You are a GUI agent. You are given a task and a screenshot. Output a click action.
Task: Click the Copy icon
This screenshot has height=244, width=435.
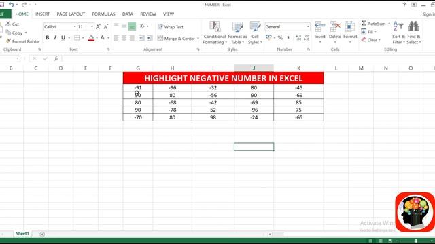(x=8, y=33)
